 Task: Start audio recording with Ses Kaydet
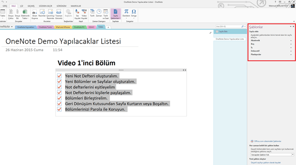pos(77,14)
